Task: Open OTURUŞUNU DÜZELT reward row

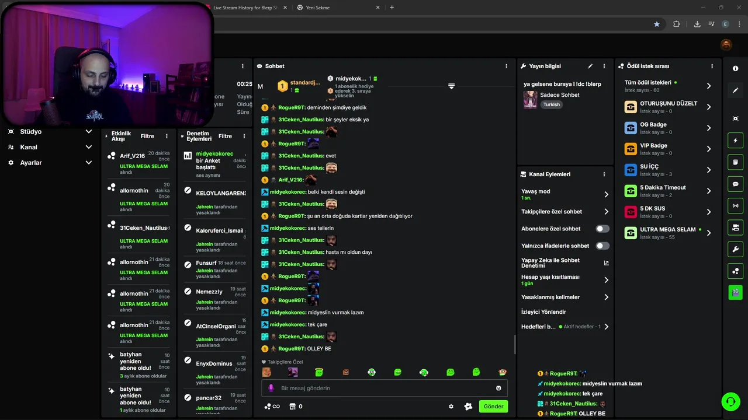Action: point(669,107)
